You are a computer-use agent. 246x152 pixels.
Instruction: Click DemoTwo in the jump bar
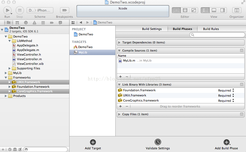click(103, 22)
